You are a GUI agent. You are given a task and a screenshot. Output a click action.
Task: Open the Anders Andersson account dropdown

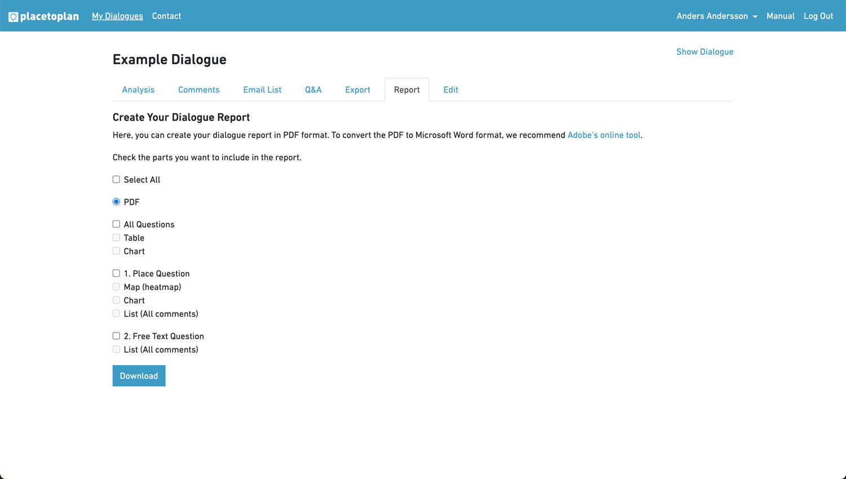716,16
